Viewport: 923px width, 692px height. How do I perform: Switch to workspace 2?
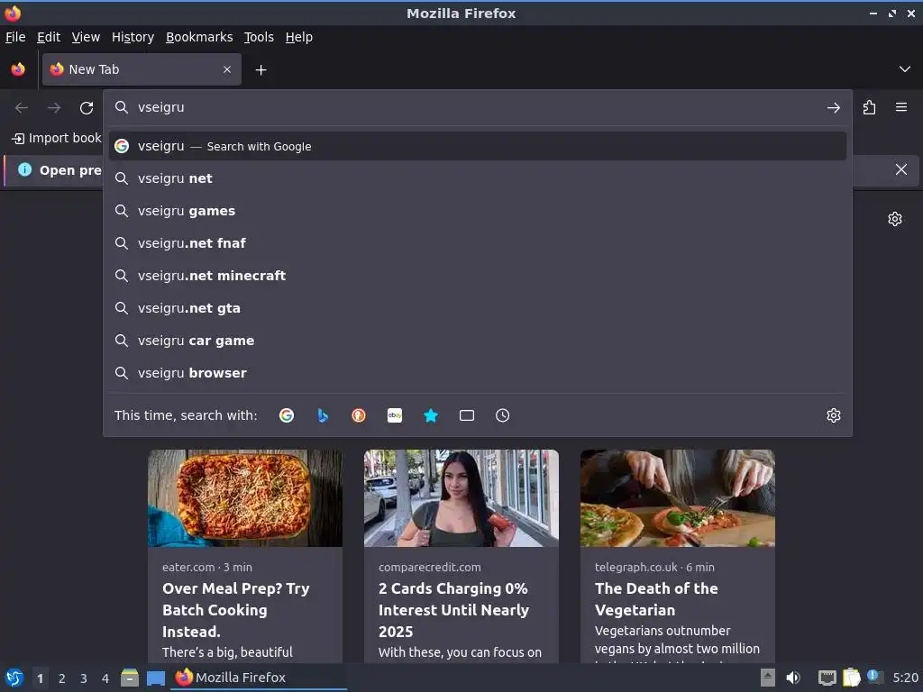pos(62,678)
